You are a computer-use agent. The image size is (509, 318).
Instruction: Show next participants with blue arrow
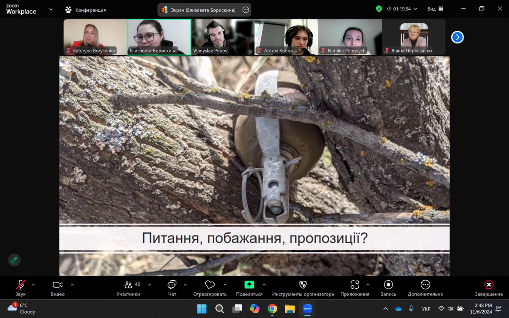(457, 37)
